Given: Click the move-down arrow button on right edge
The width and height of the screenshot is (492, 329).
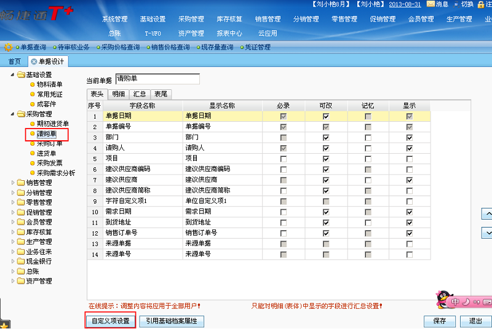Looking at the screenshot, I should coord(488,233).
